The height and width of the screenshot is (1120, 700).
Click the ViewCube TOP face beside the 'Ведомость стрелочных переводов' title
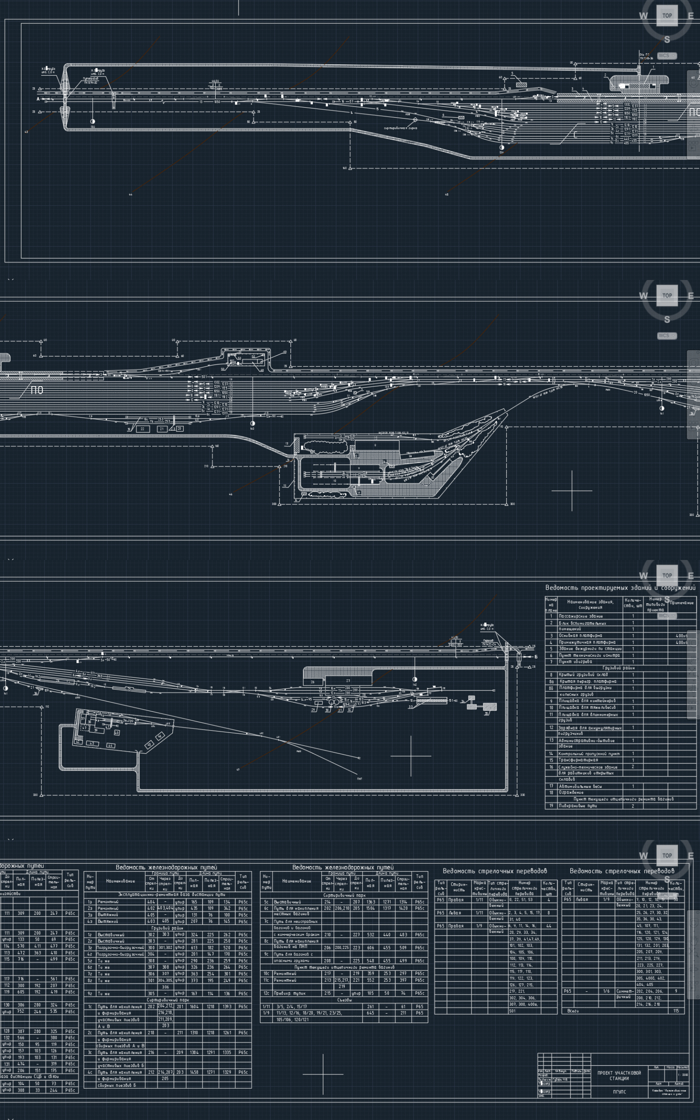pyautogui.click(x=667, y=855)
